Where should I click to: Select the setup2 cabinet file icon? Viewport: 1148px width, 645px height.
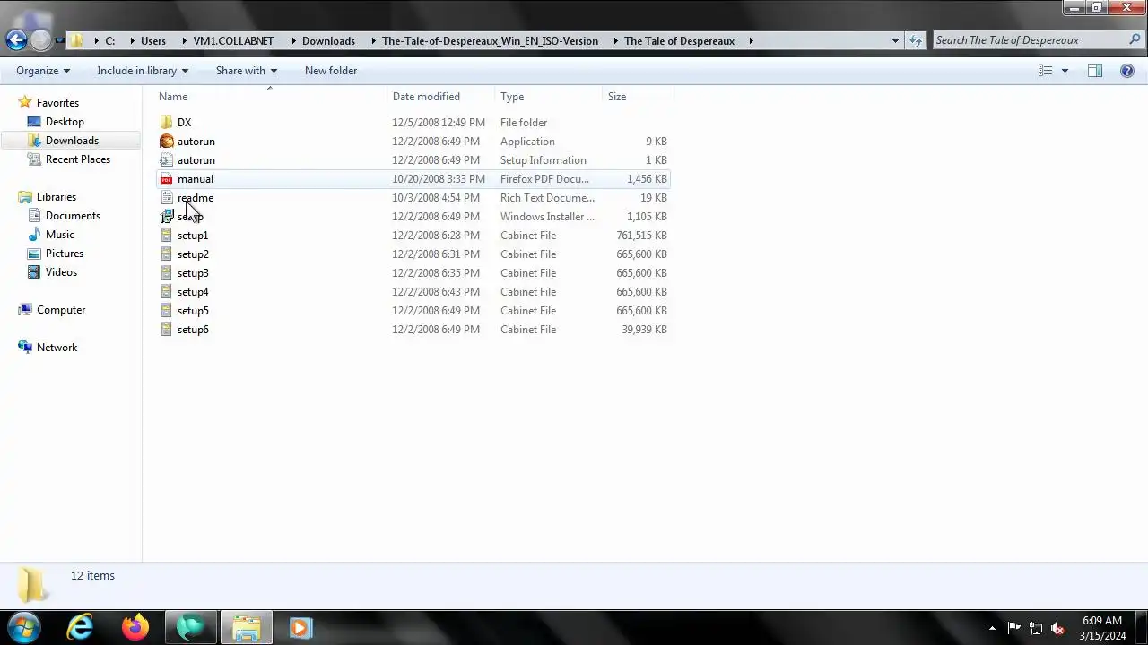[166, 254]
